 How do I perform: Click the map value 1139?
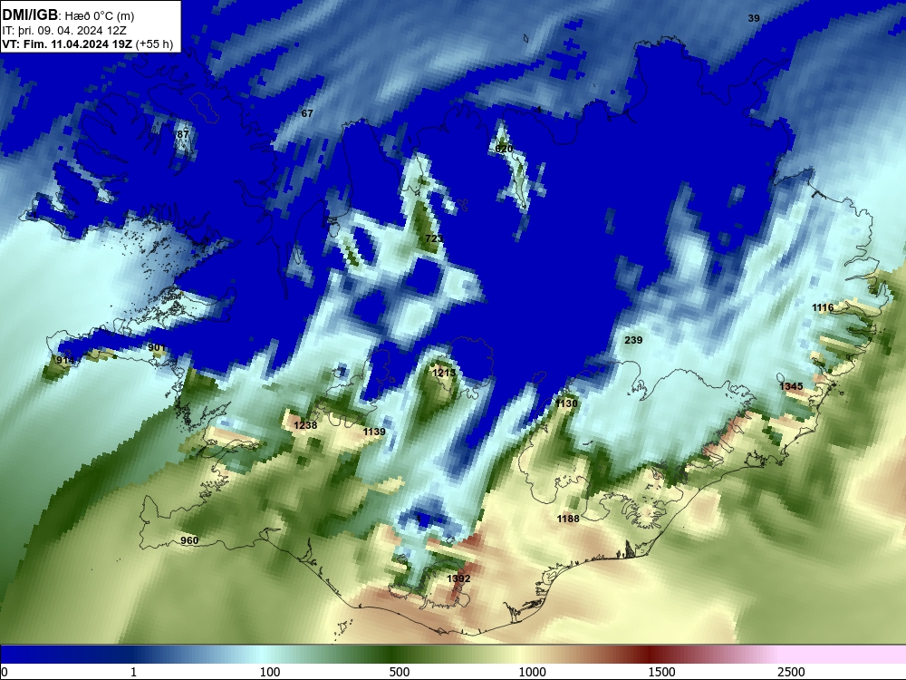tap(374, 432)
